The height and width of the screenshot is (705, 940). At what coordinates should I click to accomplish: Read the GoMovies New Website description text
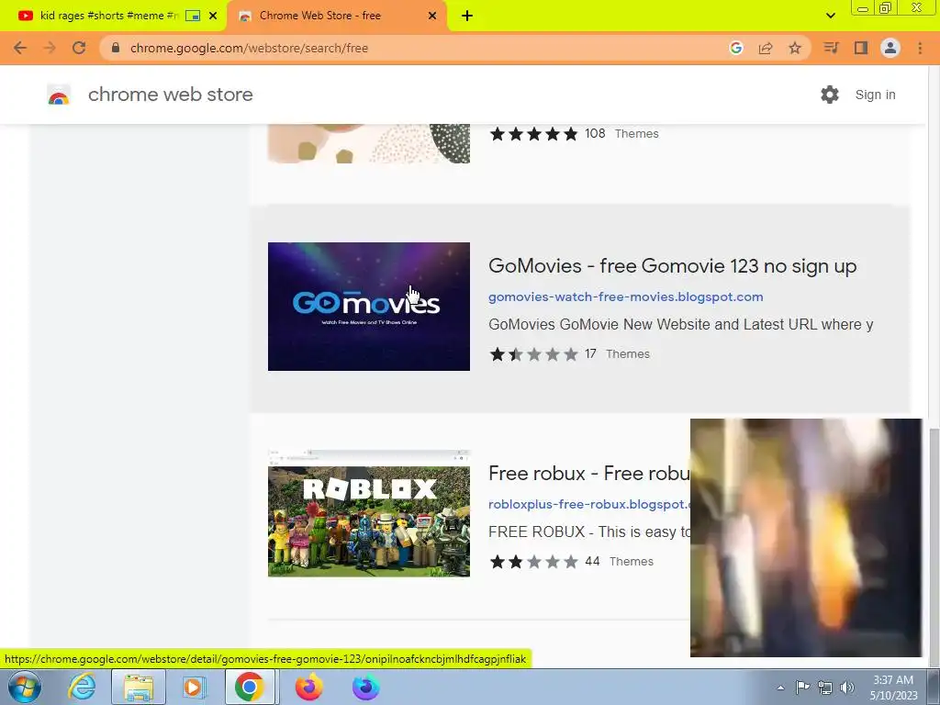680,324
